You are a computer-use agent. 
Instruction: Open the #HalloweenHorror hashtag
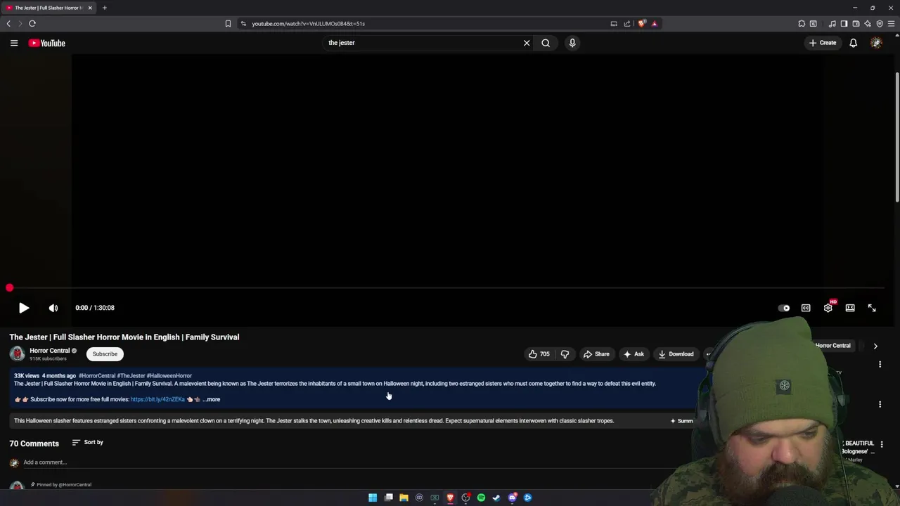[169, 376]
